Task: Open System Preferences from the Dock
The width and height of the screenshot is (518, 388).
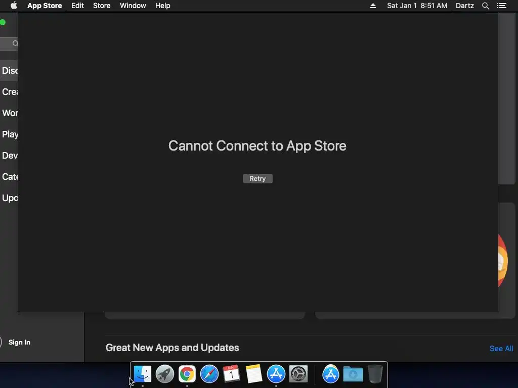Action: [x=298, y=374]
